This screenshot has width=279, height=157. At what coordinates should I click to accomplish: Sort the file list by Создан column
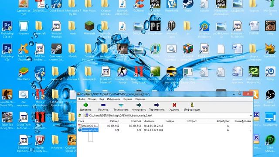pos(170,121)
